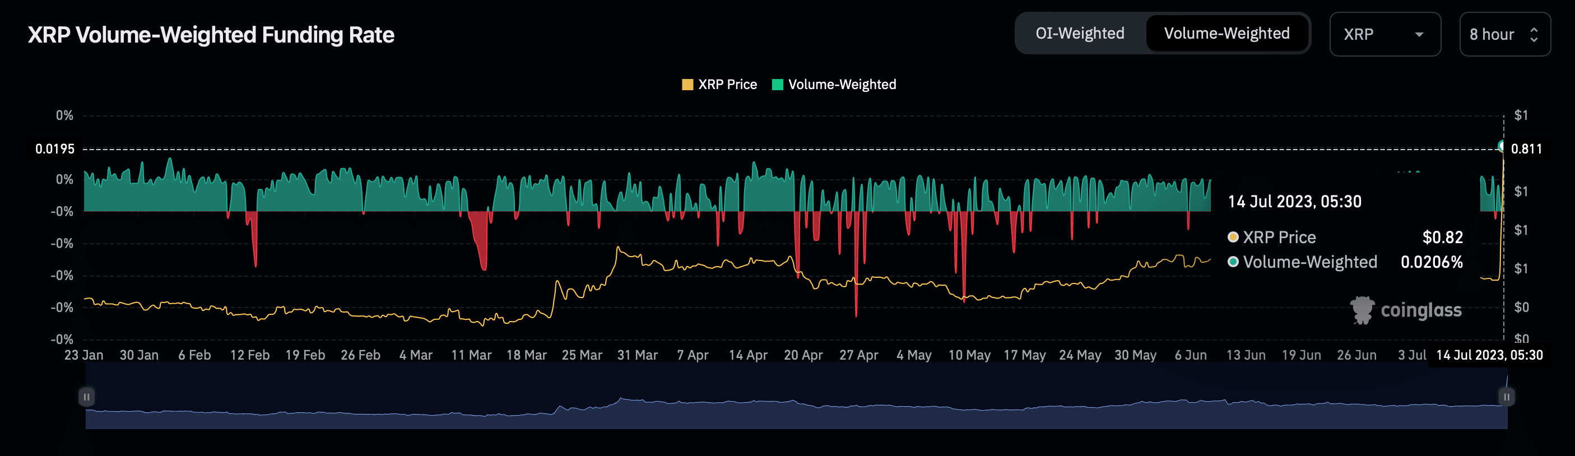Click the 4 May x-axis label
The width and height of the screenshot is (1575, 456).
click(914, 355)
